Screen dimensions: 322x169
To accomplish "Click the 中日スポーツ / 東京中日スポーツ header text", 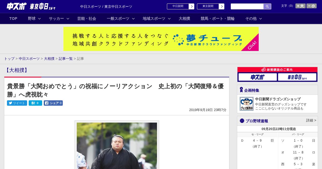I will [106, 6].
